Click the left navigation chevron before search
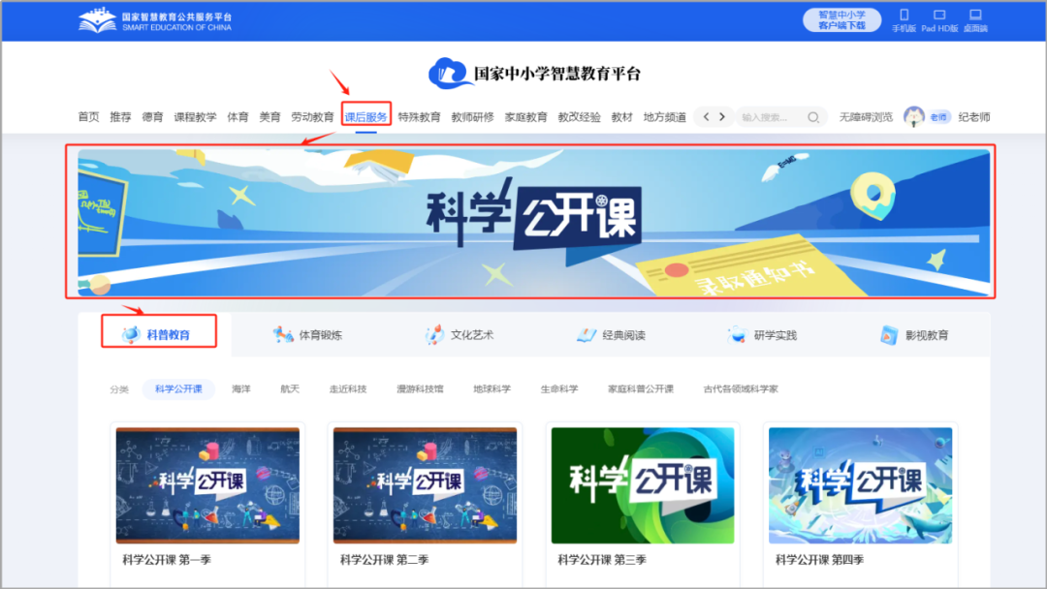The width and height of the screenshot is (1047, 589). point(707,115)
